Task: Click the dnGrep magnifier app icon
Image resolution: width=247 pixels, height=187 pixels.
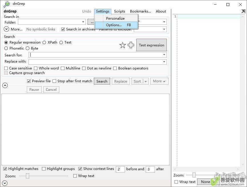Action: tap(7, 4)
